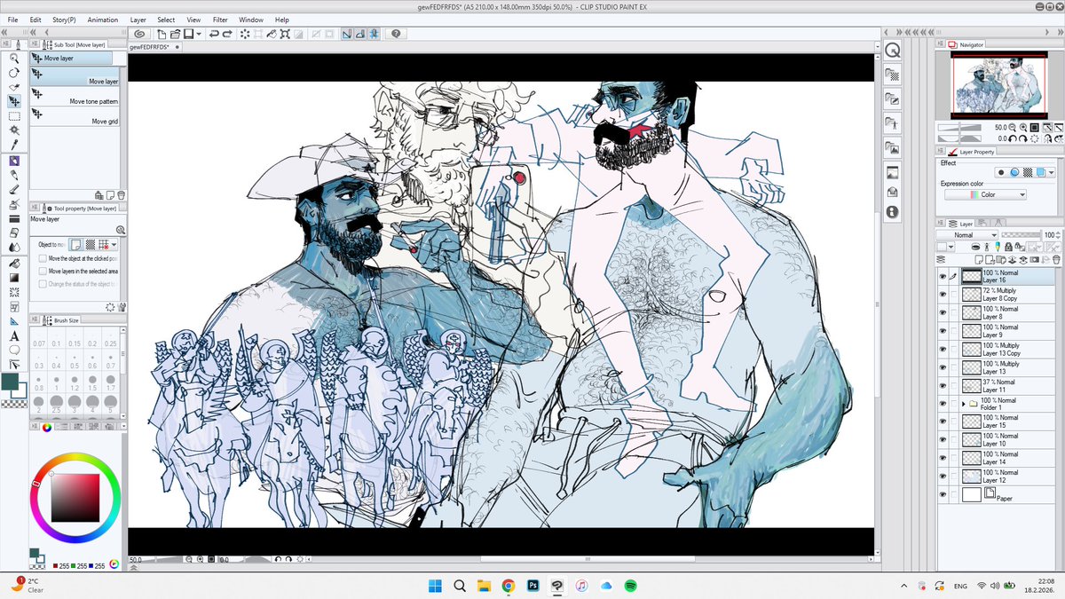The width and height of the screenshot is (1065, 599).
Task: Select the rectangular Selection area tool
Action: click(14, 115)
